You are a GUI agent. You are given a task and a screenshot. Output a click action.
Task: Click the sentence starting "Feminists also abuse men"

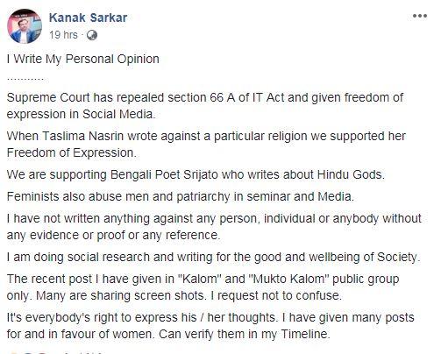click(x=181, y=196)
